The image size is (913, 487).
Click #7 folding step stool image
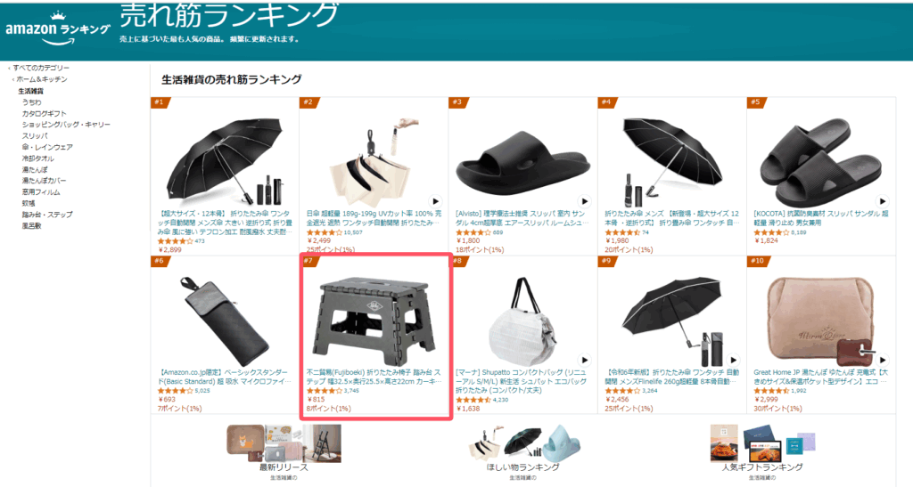(x=374, y=319)
